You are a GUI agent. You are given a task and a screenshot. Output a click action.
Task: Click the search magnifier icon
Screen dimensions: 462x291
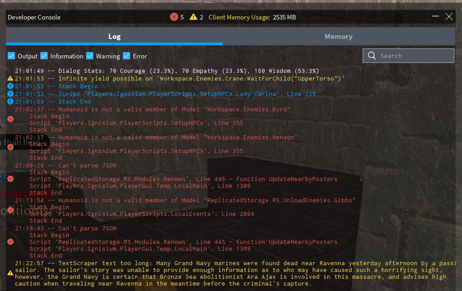pos(372,56)
